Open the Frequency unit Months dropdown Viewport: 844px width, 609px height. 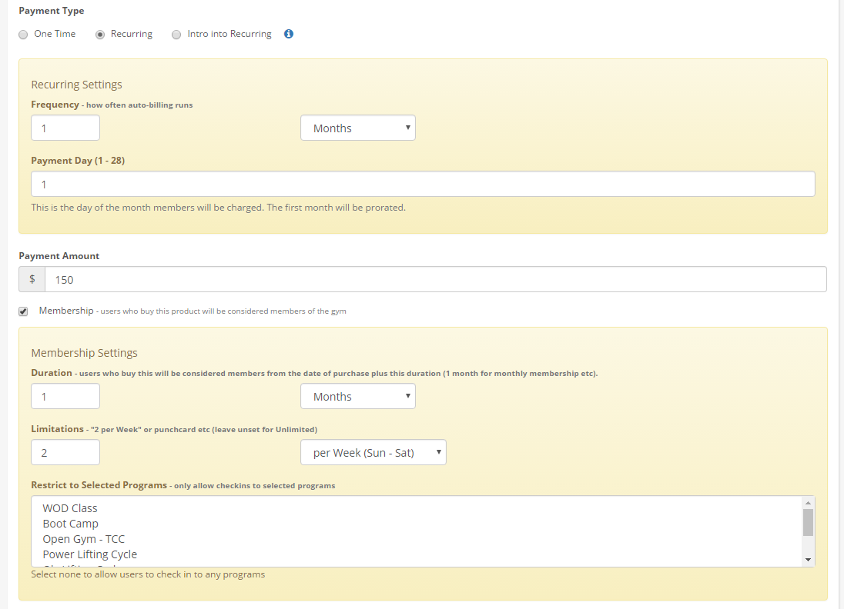(357, 128)
